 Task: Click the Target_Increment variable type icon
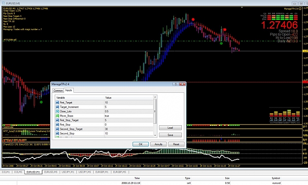coord(57,107)
